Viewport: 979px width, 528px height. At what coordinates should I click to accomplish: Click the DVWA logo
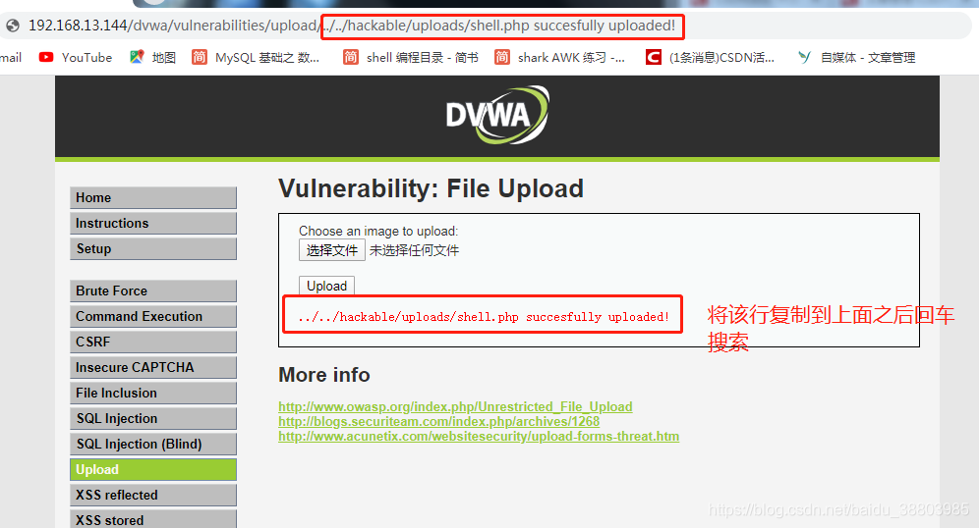click(497, 116)
